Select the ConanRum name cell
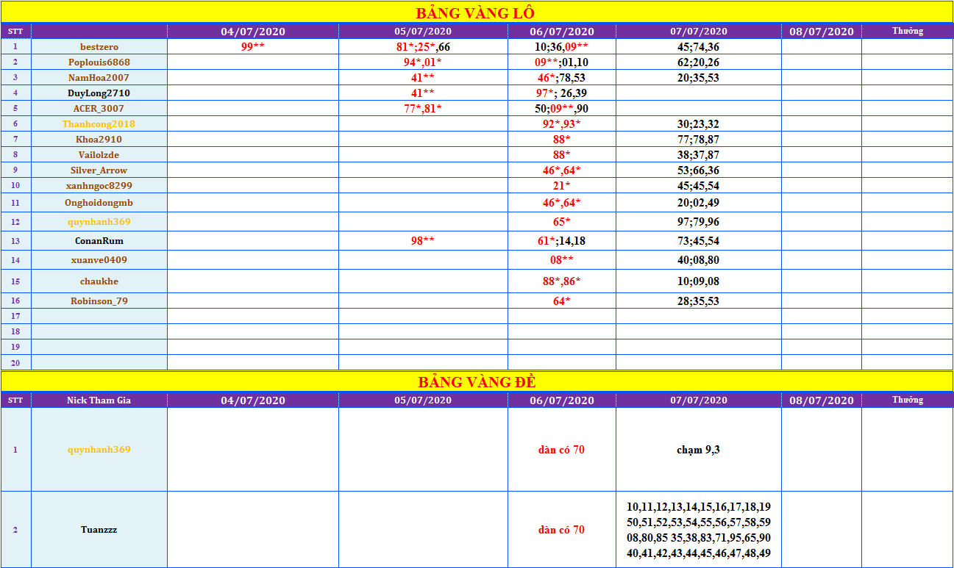Viewport: 954px width, 568px height. click(x=99, y=241)
